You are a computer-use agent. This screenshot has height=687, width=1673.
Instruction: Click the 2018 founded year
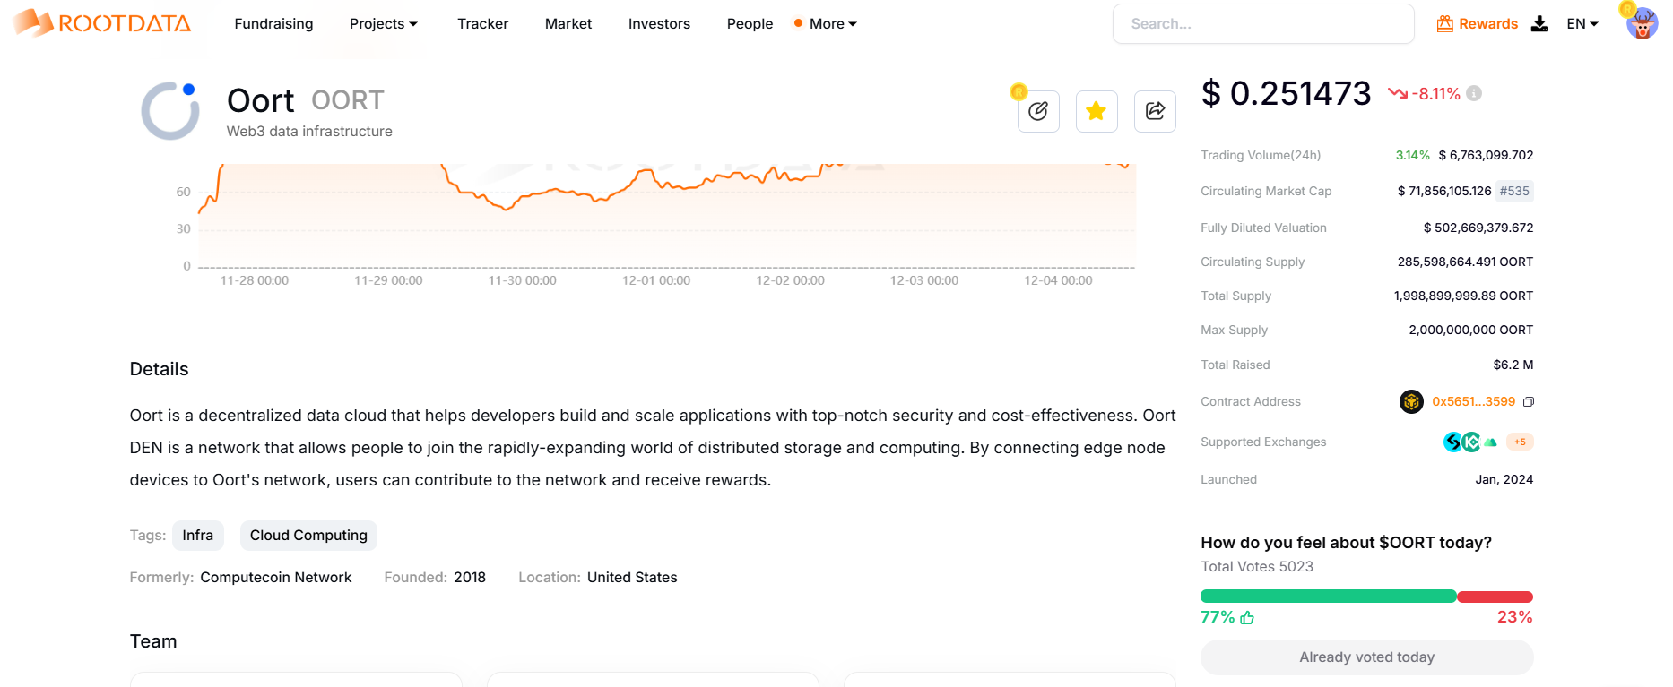(x=470, y=578)
